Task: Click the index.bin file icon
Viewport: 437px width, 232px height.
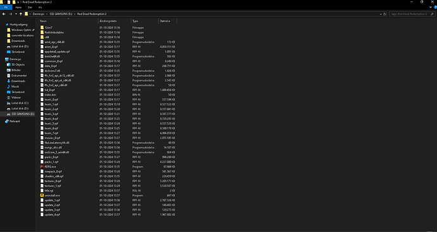Action: pyautogui.click(x=42, y=95)
